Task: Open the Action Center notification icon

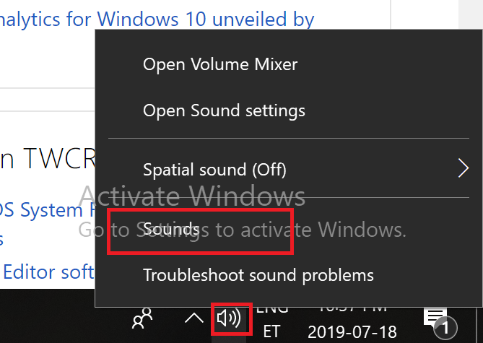Action: tap(435, 318)
